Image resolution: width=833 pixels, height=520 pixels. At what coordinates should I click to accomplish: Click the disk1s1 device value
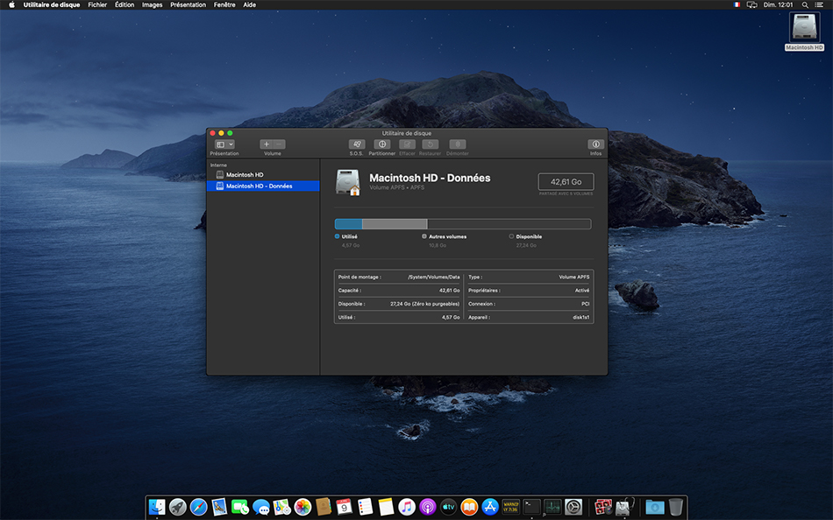580,317
